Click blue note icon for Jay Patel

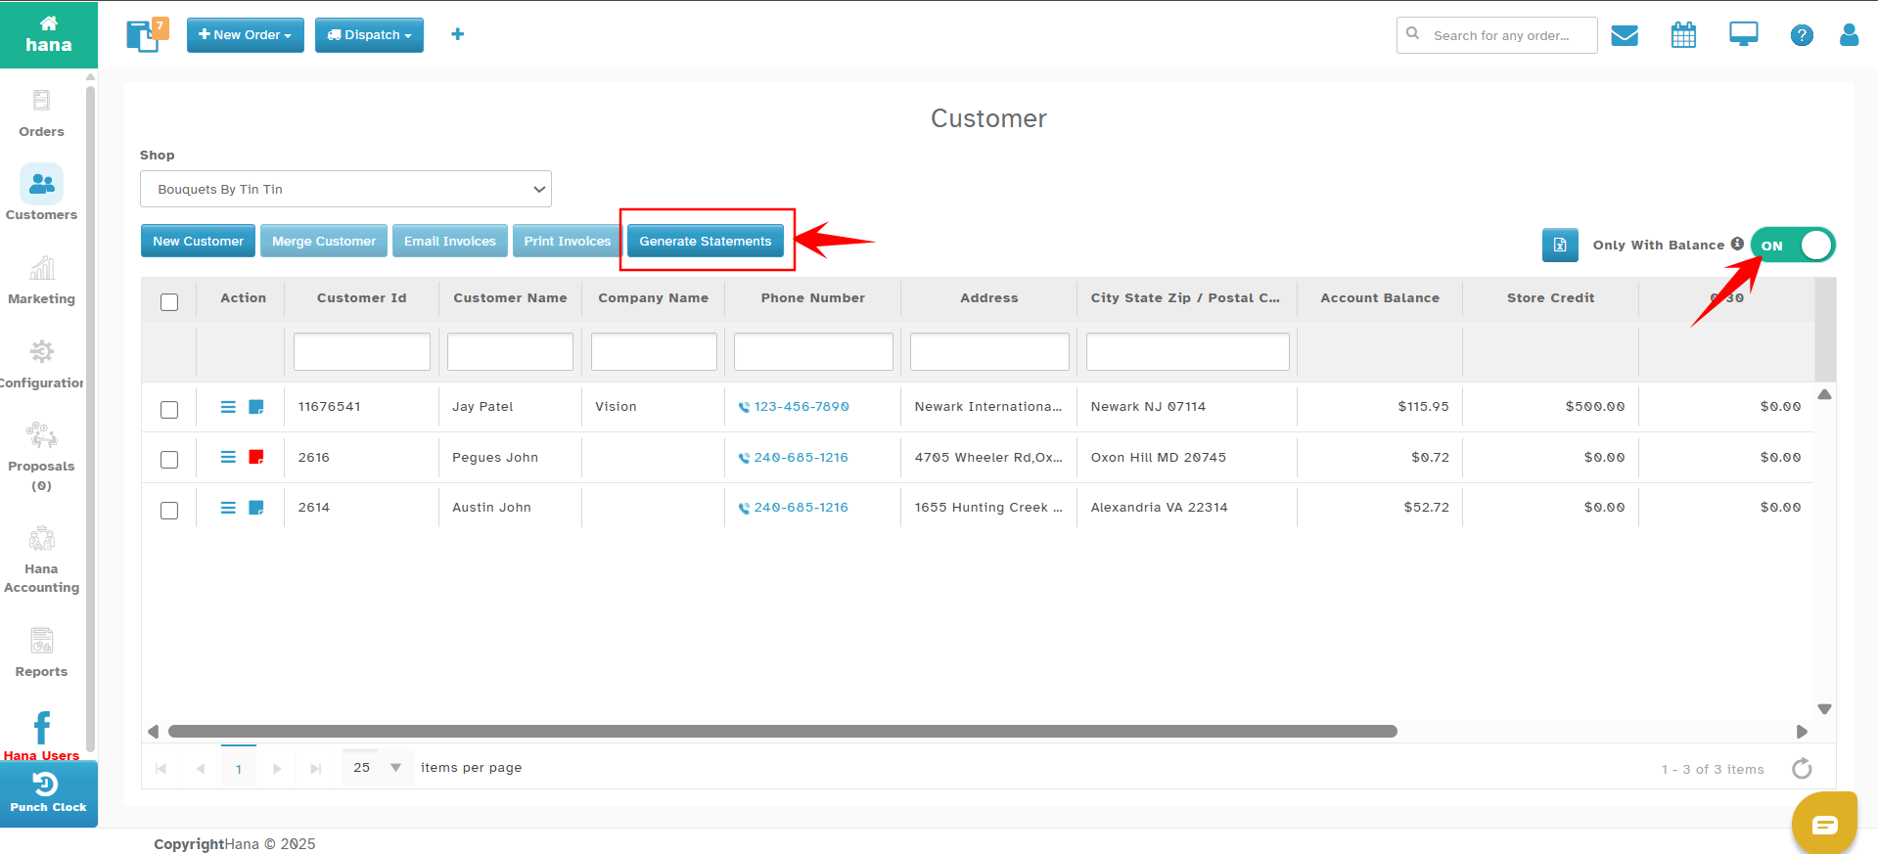(256, 407)
